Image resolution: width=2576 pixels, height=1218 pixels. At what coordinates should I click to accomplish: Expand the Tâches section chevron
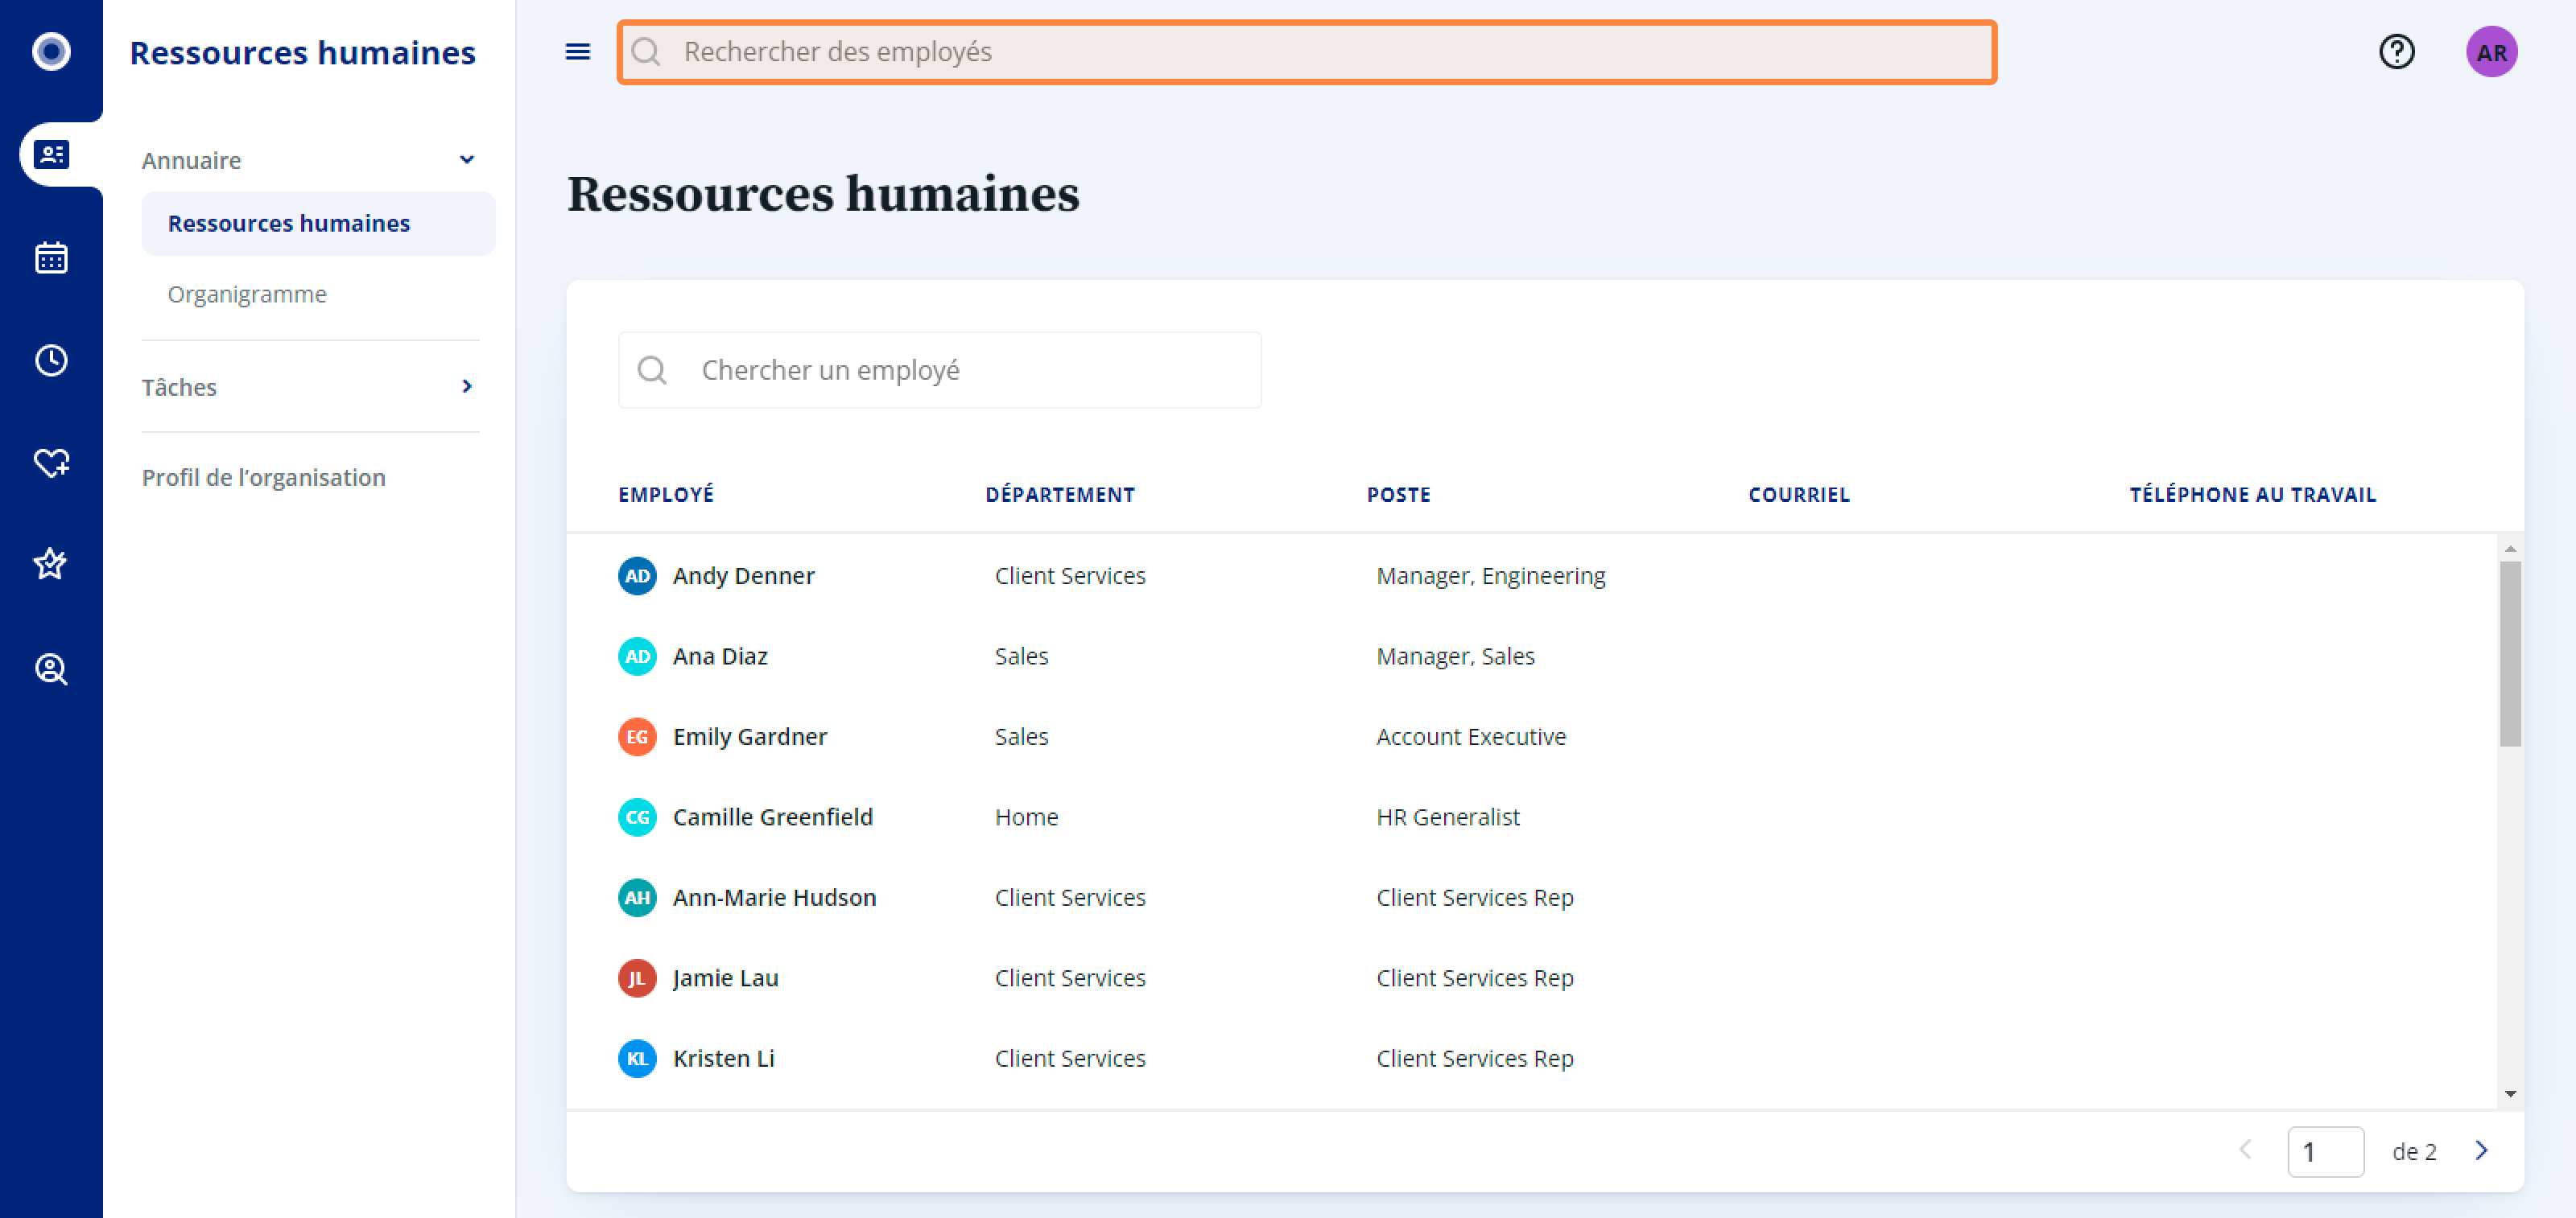tap(467, 387)
